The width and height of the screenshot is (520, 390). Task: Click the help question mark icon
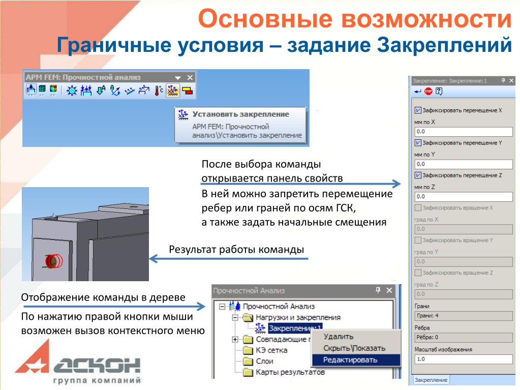point(439,91)
